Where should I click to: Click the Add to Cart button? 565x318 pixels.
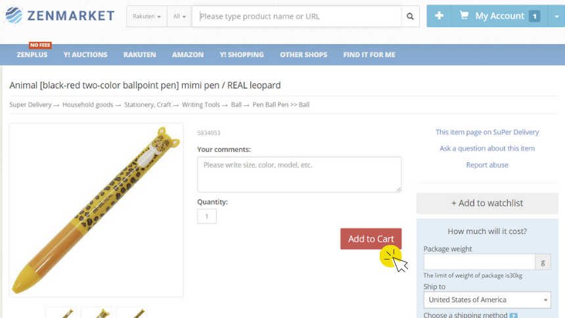(371, 238)
